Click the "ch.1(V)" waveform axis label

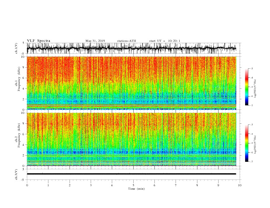(16, 48)
